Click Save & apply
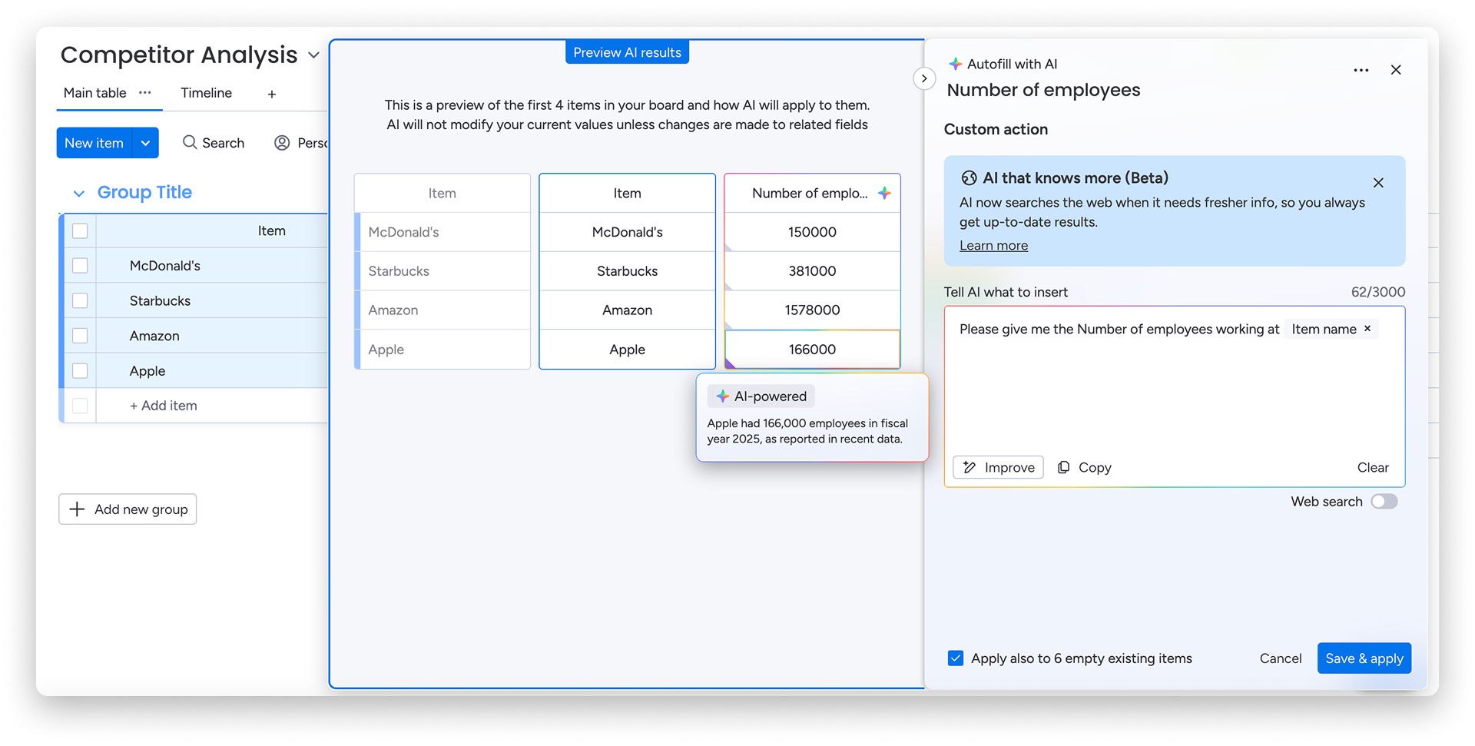 1364,658
